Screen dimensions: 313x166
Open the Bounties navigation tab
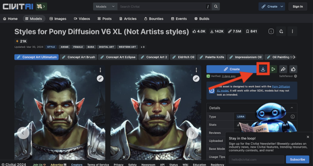[154, 19]
